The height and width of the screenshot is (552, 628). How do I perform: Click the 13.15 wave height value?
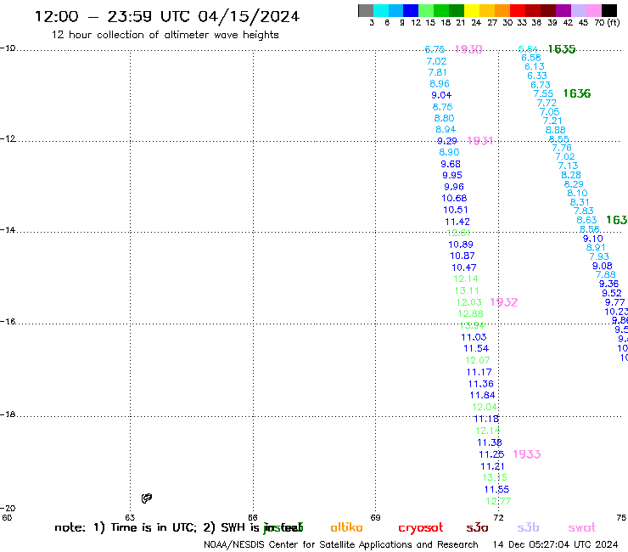point(495,477)
